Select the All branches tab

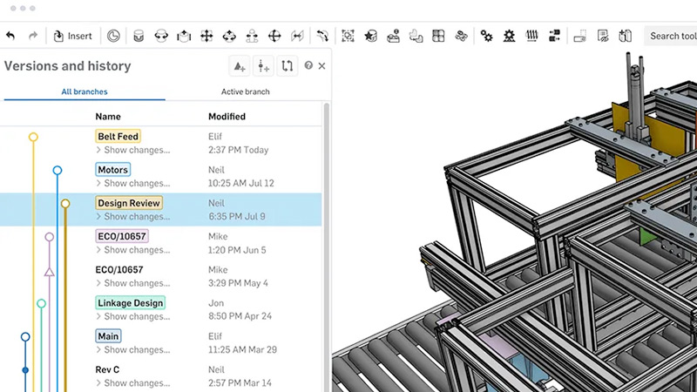click(85, 91)
